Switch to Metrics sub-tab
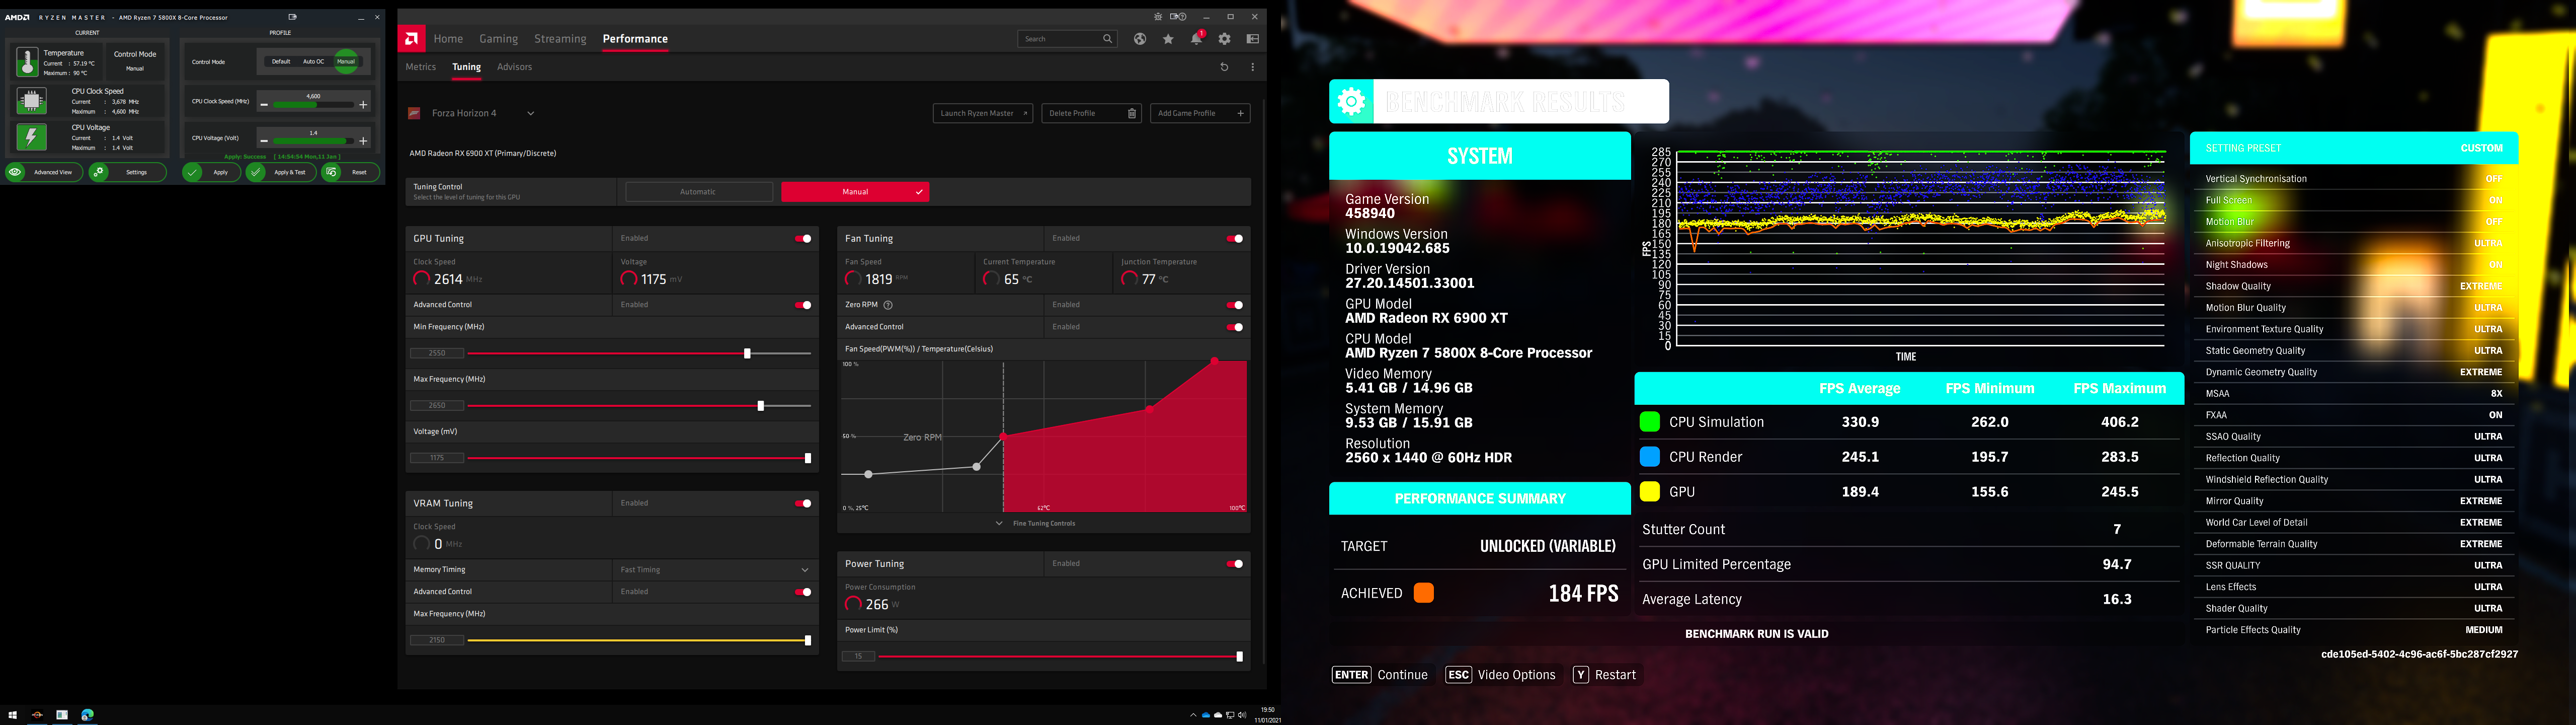Screen dimensions: 2576x725 pos(420,67)
